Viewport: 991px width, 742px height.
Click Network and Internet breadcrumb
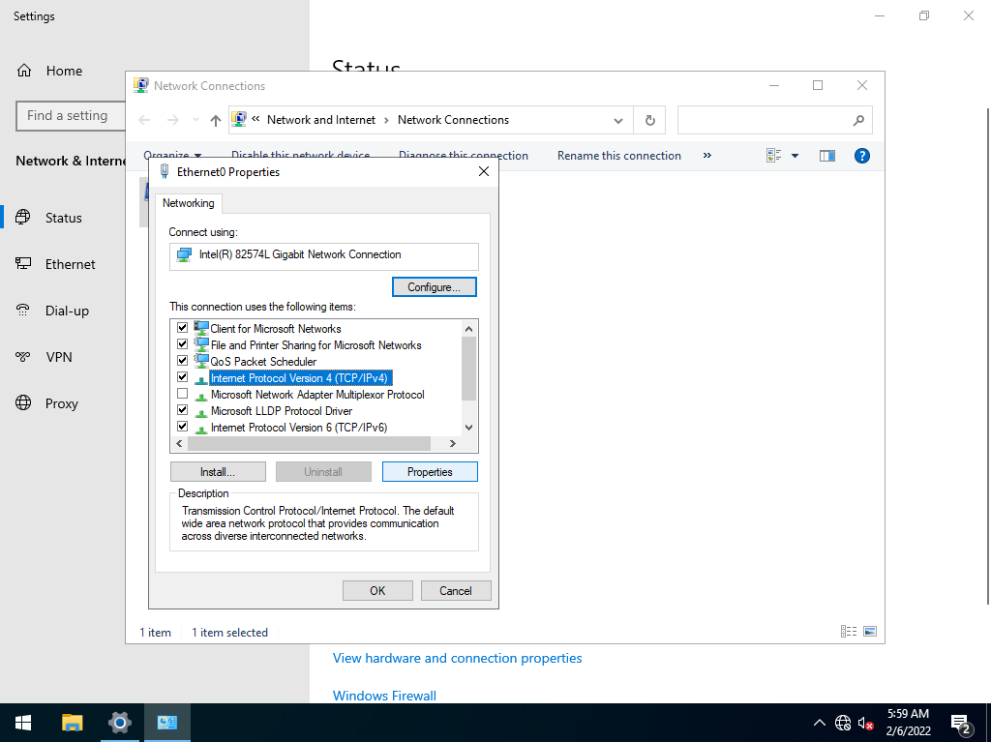(x=321, y=120)
